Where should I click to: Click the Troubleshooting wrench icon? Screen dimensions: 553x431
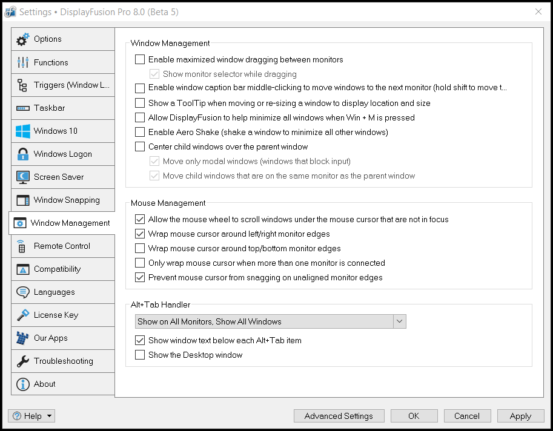coord(23,361)
